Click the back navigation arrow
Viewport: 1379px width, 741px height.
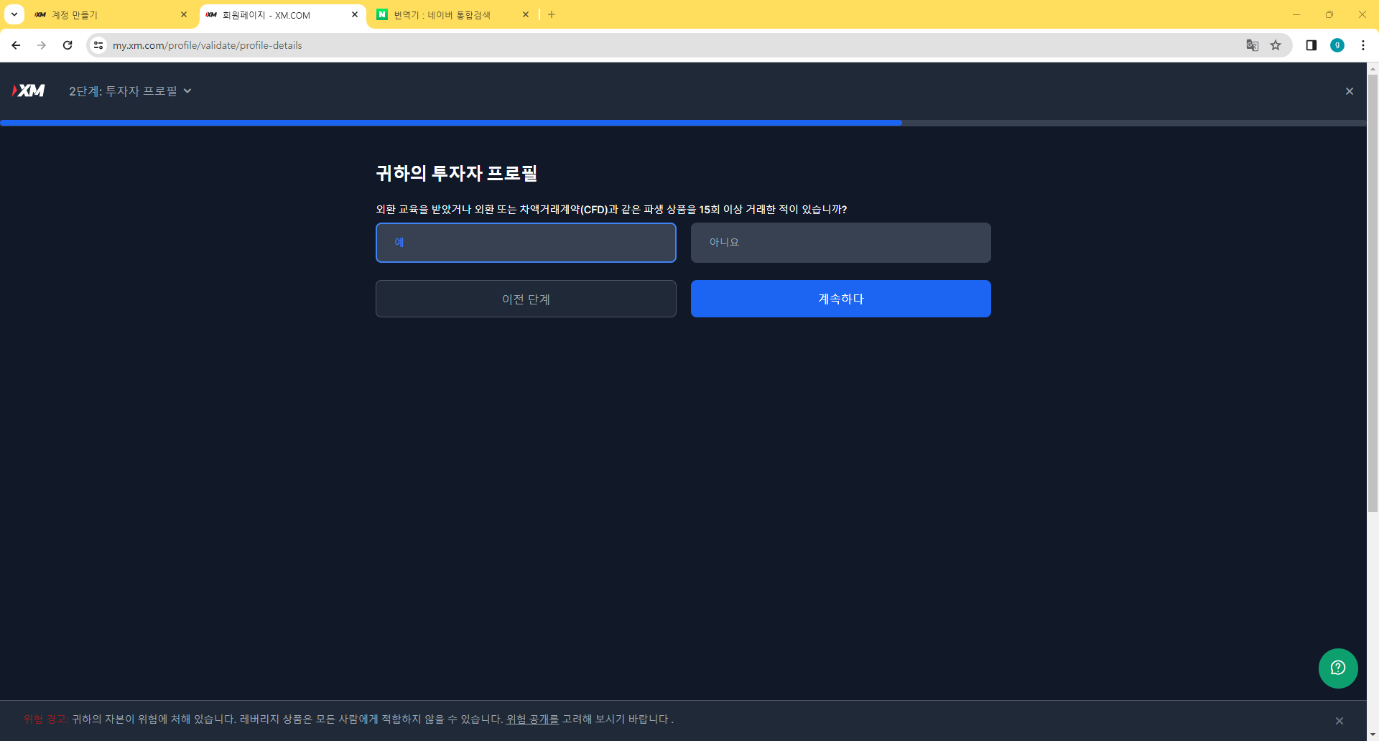(16, 45)
